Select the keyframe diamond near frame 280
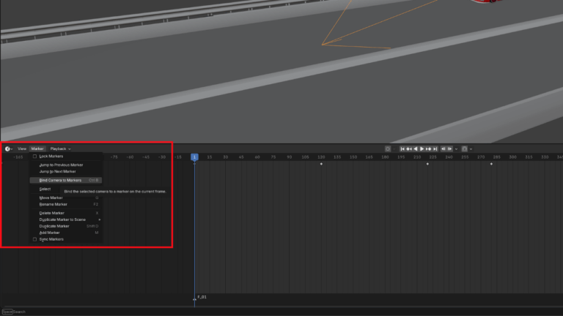 coord(491,164)
